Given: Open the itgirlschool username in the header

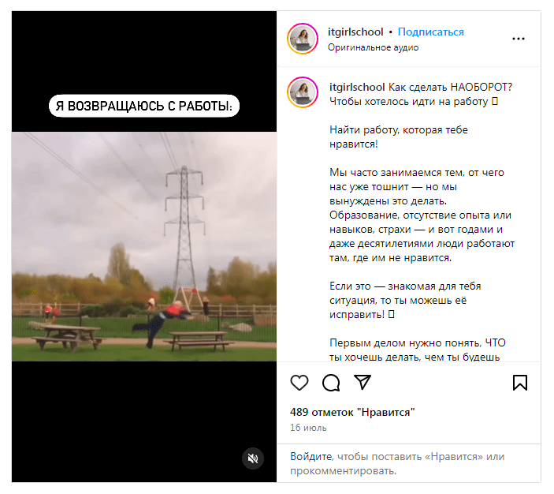Looking at the screenshot, I should [x=355, y=32].
